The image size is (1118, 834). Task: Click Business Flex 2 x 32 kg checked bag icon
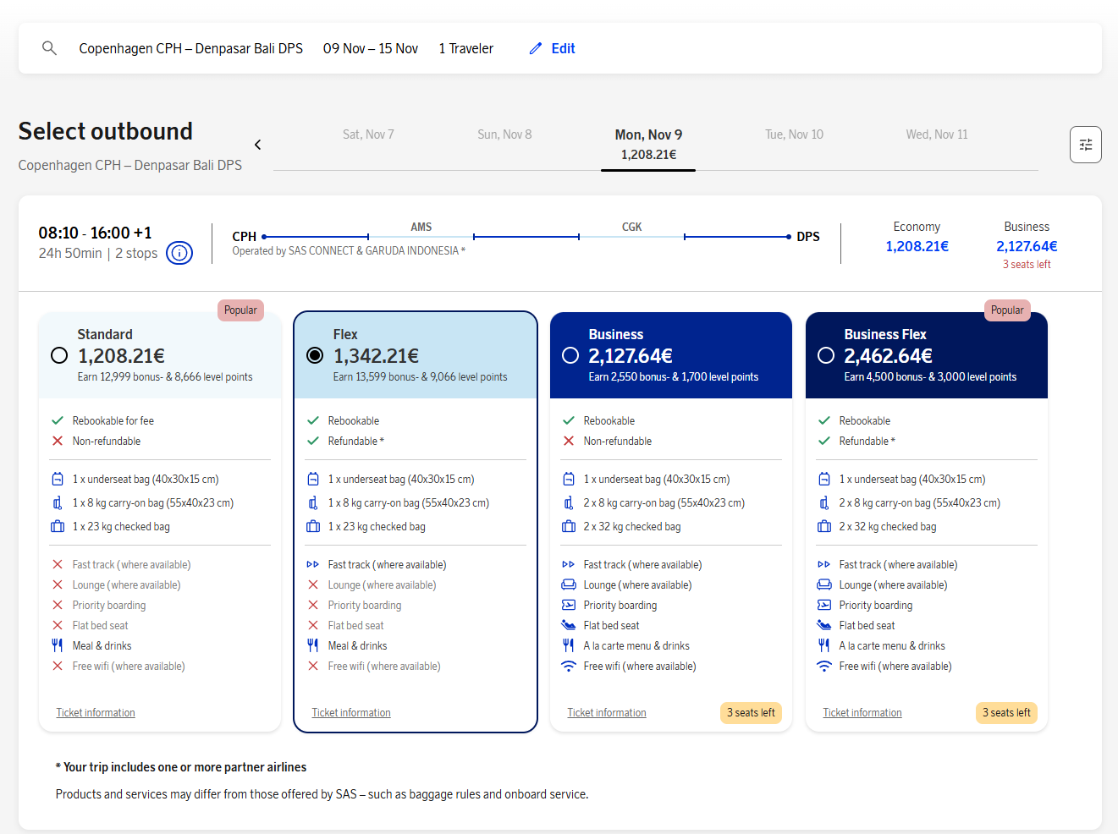pyautogui.click(x=824, y=526)
